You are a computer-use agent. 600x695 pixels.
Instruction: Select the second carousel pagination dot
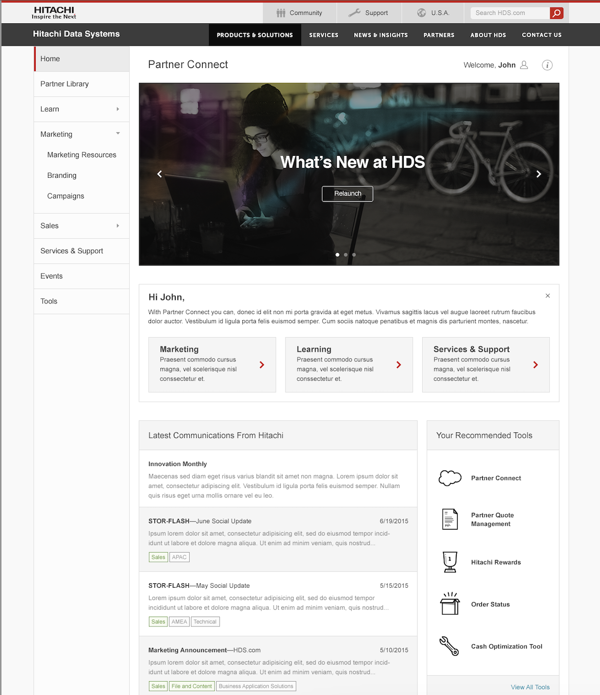click(345, 254)
